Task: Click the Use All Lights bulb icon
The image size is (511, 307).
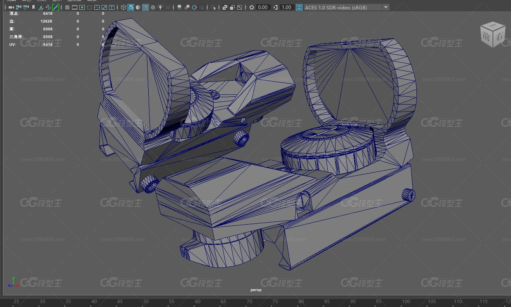Action: coord(160,7)
